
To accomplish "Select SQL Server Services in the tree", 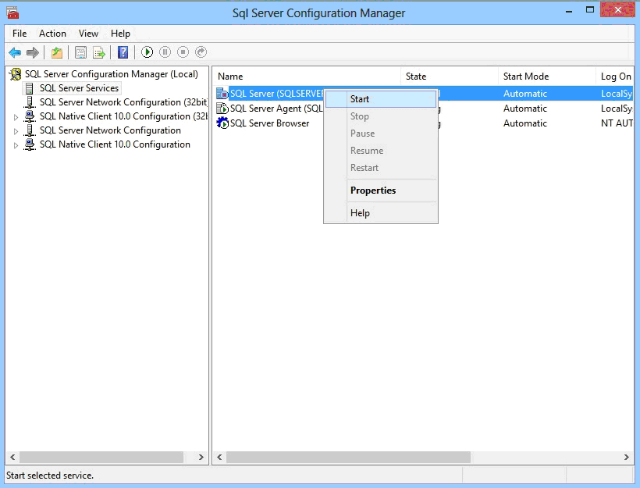I will pyautogui.click(x=79, y=88).
